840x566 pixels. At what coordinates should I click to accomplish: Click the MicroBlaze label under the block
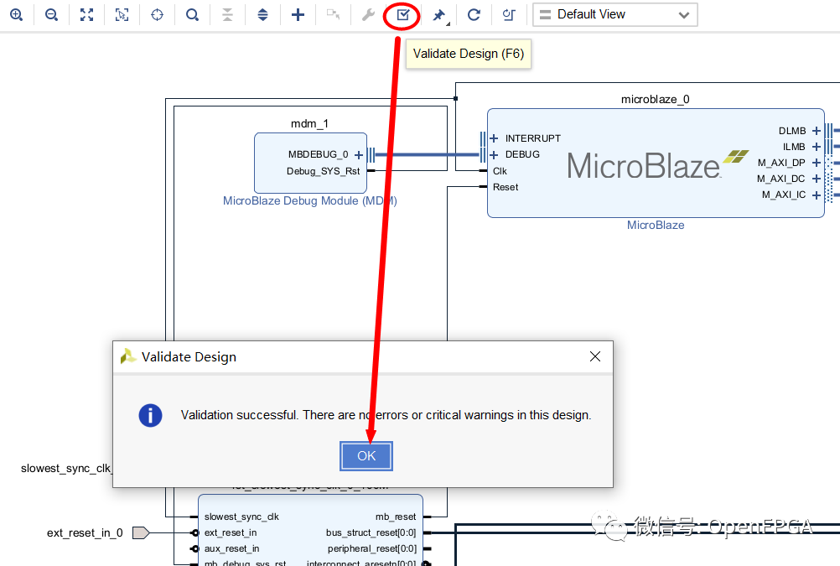[x=656, y=225]
